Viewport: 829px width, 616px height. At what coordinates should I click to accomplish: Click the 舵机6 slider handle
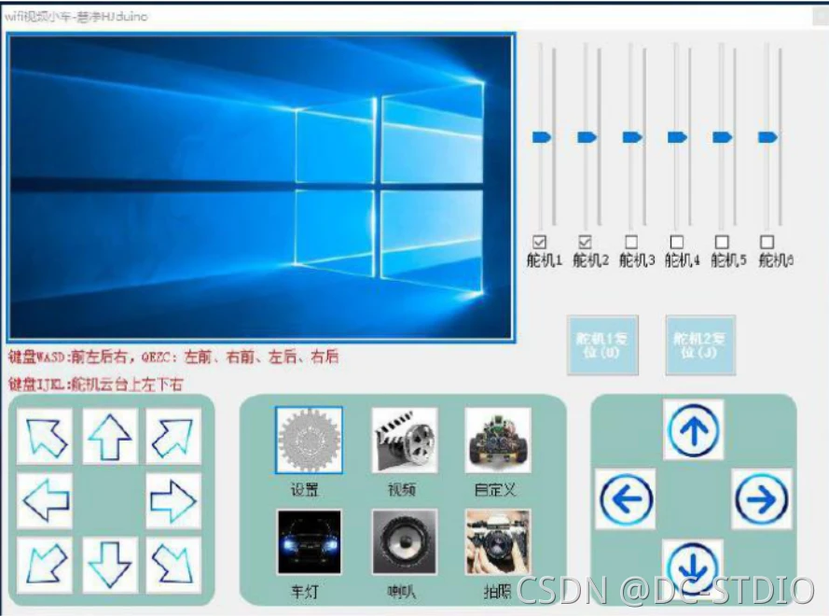coord(768,137)
